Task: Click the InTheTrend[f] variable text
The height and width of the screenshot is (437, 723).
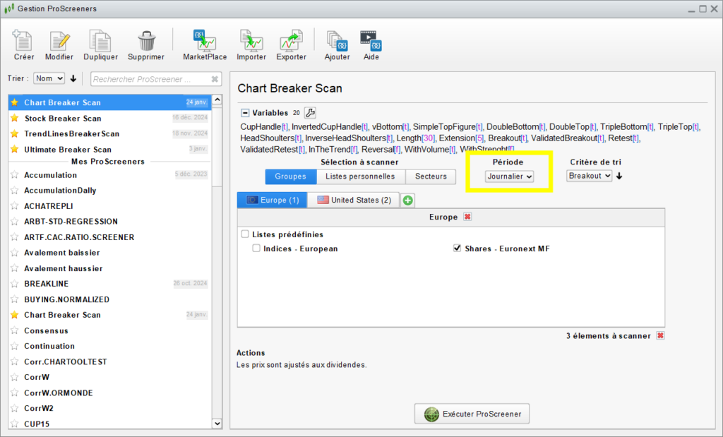Action: click(333, 150)
